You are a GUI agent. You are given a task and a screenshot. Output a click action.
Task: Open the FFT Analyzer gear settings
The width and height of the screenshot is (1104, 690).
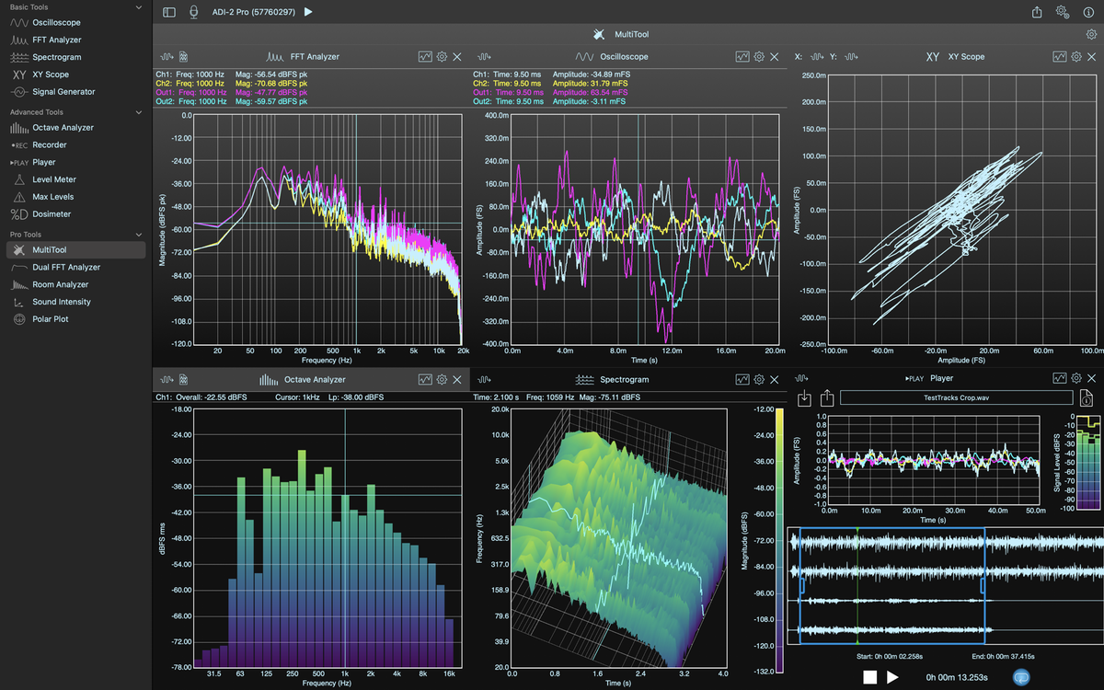[x=442, y=57]
